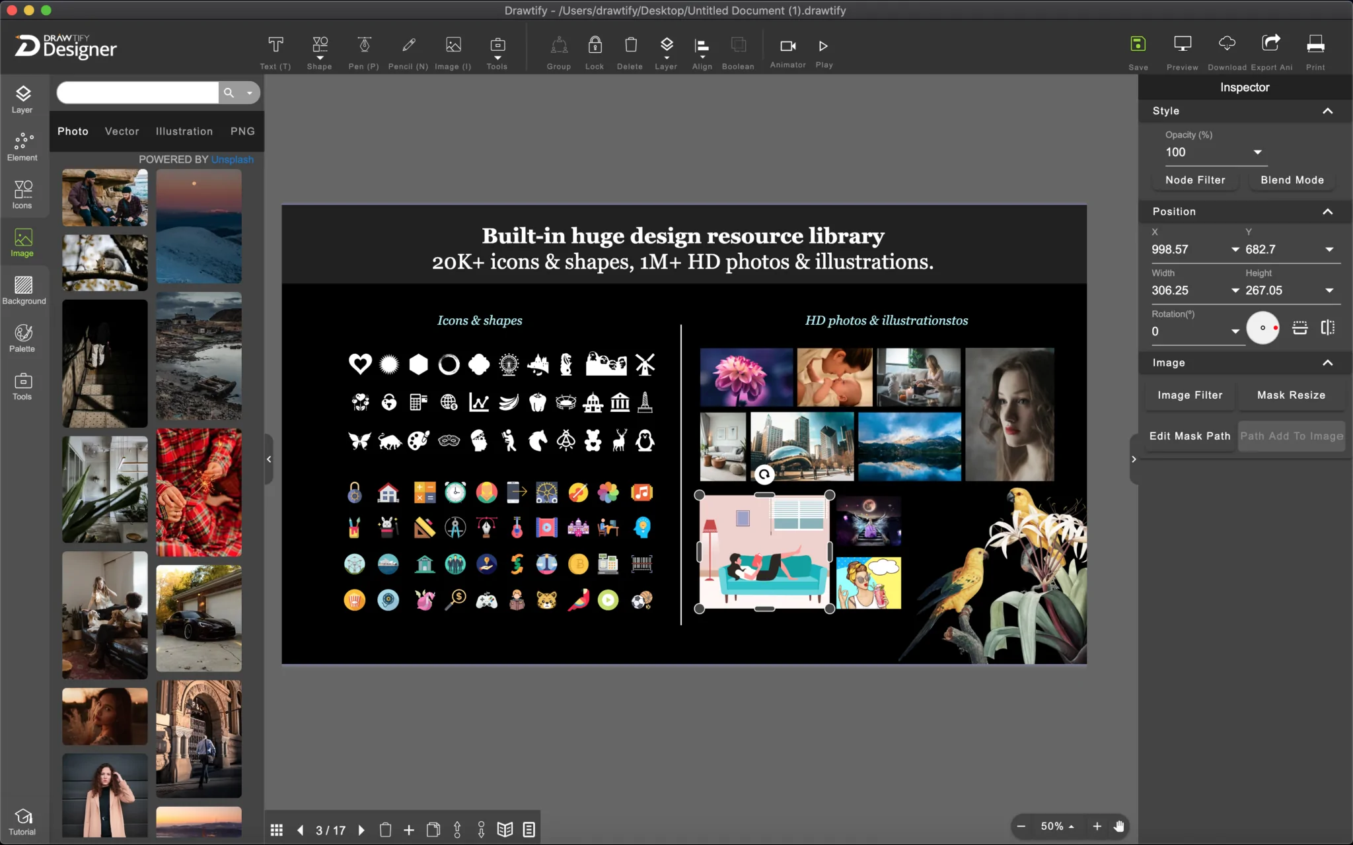Viewport: 1353px width, 845px height.
Task: Click the Align tool icon
Action: [x=702, y=46]
